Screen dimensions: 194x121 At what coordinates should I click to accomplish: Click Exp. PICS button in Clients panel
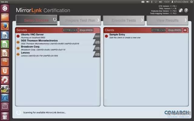pos(175,30)
